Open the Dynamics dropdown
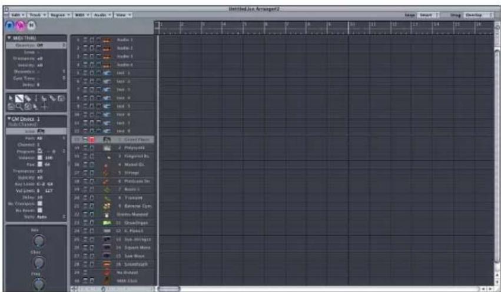Screen dimensions: 501x292 [x=64, y=72]
